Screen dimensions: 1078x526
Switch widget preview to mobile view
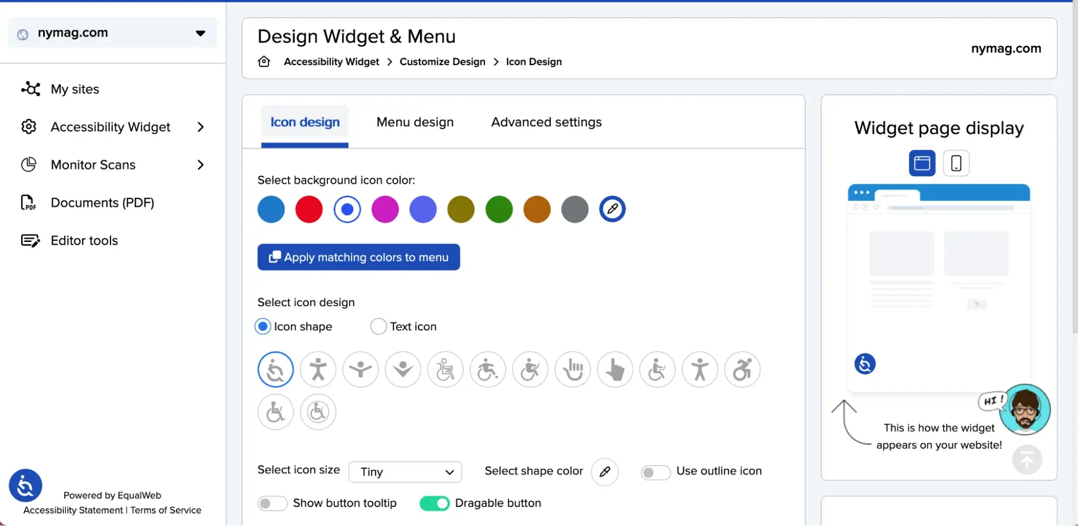956,163
